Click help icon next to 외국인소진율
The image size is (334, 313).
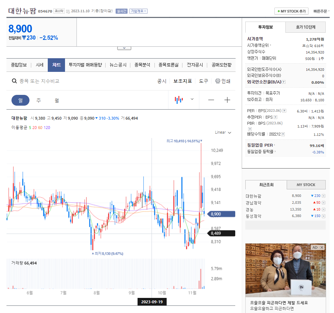[x=284, y=82]
